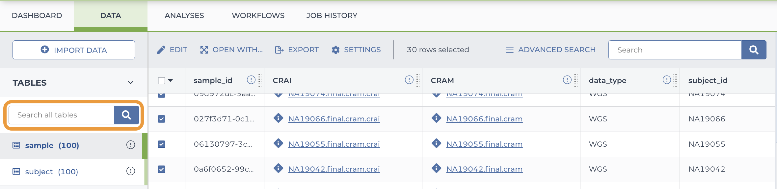Open the JOB HISTORY tab
This screenshot has height=189, width=777.
pyautogui.click(x=332, y=15)
